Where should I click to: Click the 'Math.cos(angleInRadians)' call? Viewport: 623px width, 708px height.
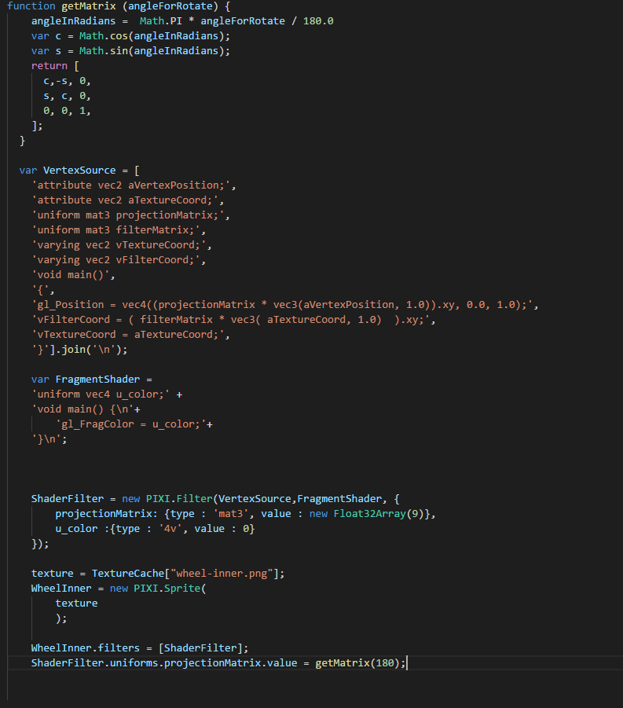[x=152, y=36]
